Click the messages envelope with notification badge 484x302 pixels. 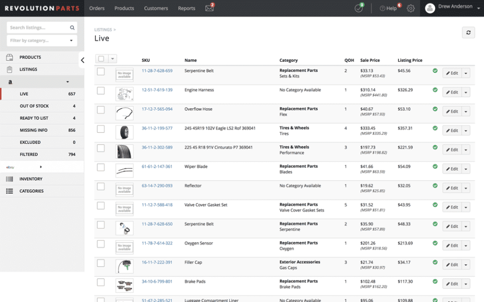(x=210, y=8)
